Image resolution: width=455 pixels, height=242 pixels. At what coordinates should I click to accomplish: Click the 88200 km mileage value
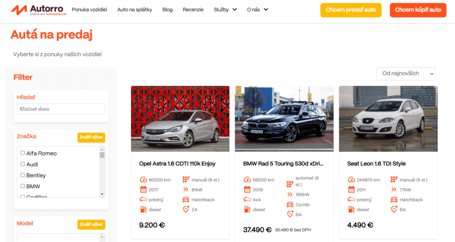click(263, 180)
